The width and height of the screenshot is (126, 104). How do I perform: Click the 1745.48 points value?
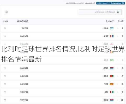point(24,68)
